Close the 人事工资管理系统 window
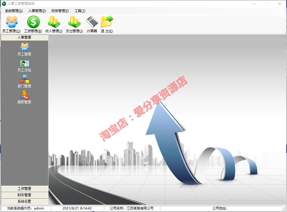Viewport: 287px width, 212px height. tap(280, 4)
